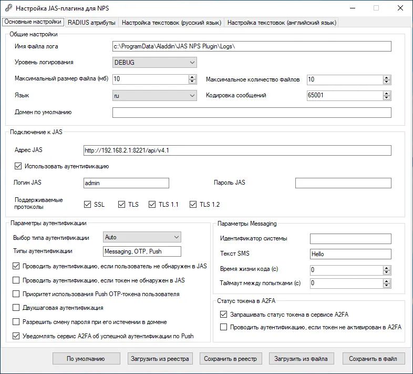Increase message encoding value 65001
The image size is (413, 374).
click(x=386, y=94)
